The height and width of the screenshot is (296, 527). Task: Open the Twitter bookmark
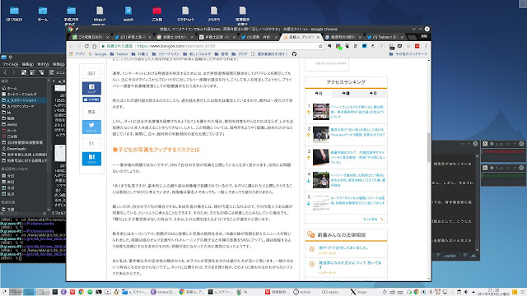[x=119, y=53]
